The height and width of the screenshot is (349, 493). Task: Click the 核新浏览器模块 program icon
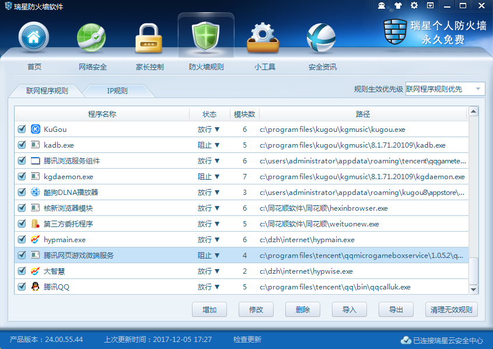(x=35, y=208)
